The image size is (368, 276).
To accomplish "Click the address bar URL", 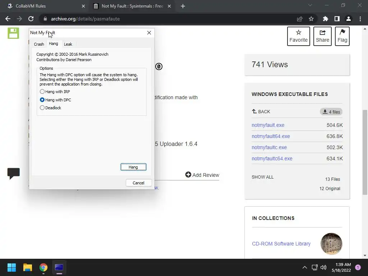I will pyautogui.click(x=86, y=19).
